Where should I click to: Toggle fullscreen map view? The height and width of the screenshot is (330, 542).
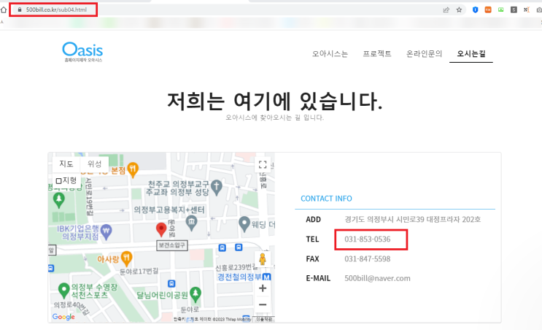coord(263,165)
